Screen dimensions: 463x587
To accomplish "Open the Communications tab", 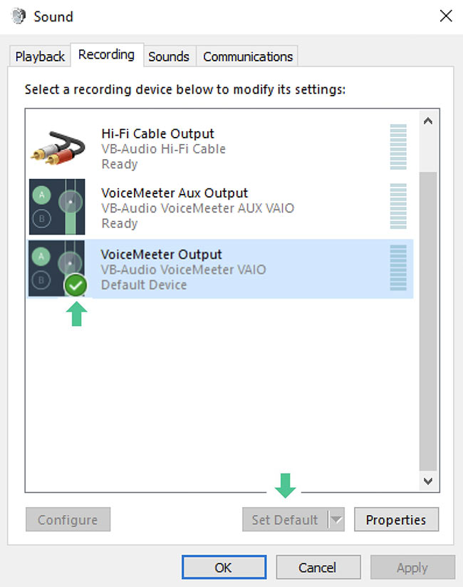I will [247, 56].
